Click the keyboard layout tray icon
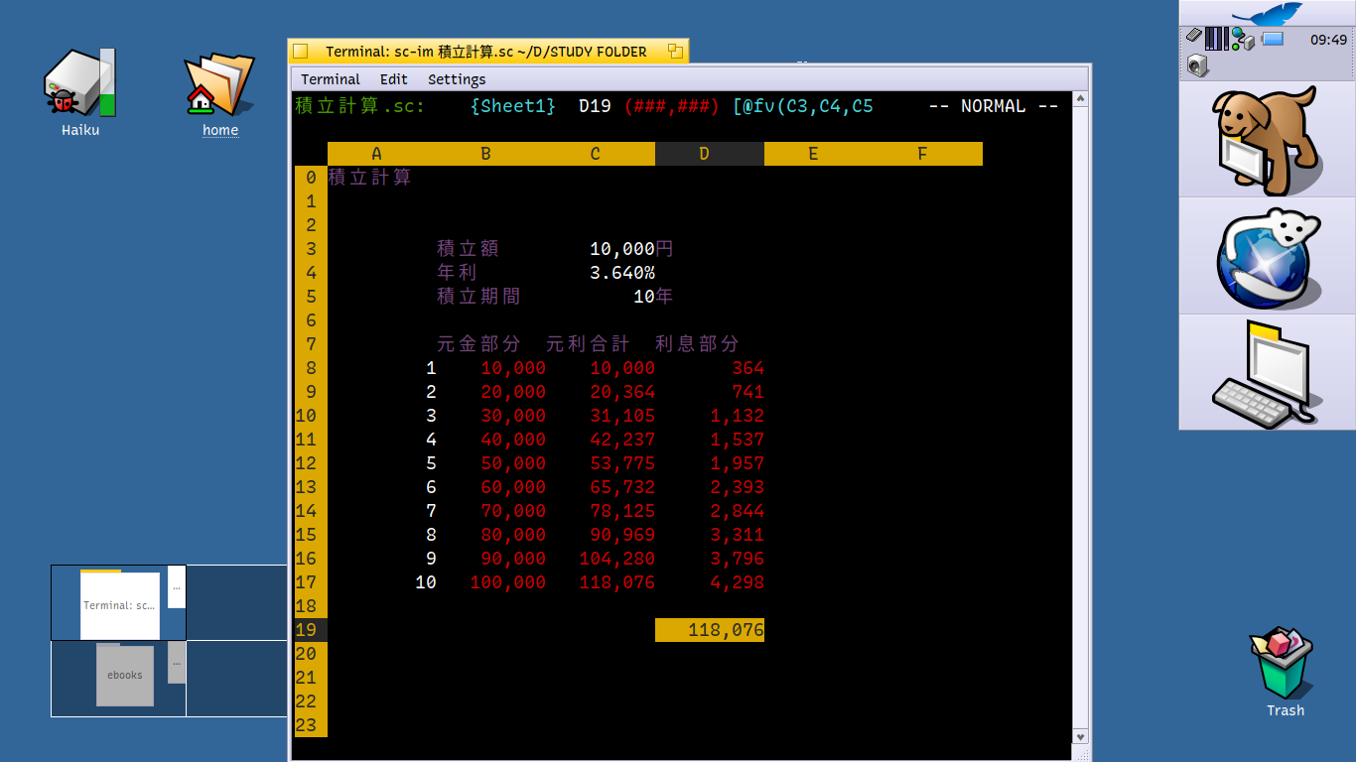Viewport: 1356px width, 762px height. pos(1194,37)
